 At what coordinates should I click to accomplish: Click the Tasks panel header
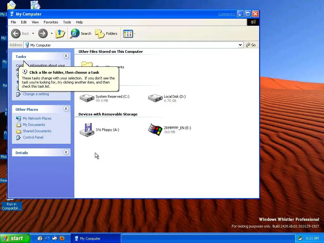(x=41, y=56)
